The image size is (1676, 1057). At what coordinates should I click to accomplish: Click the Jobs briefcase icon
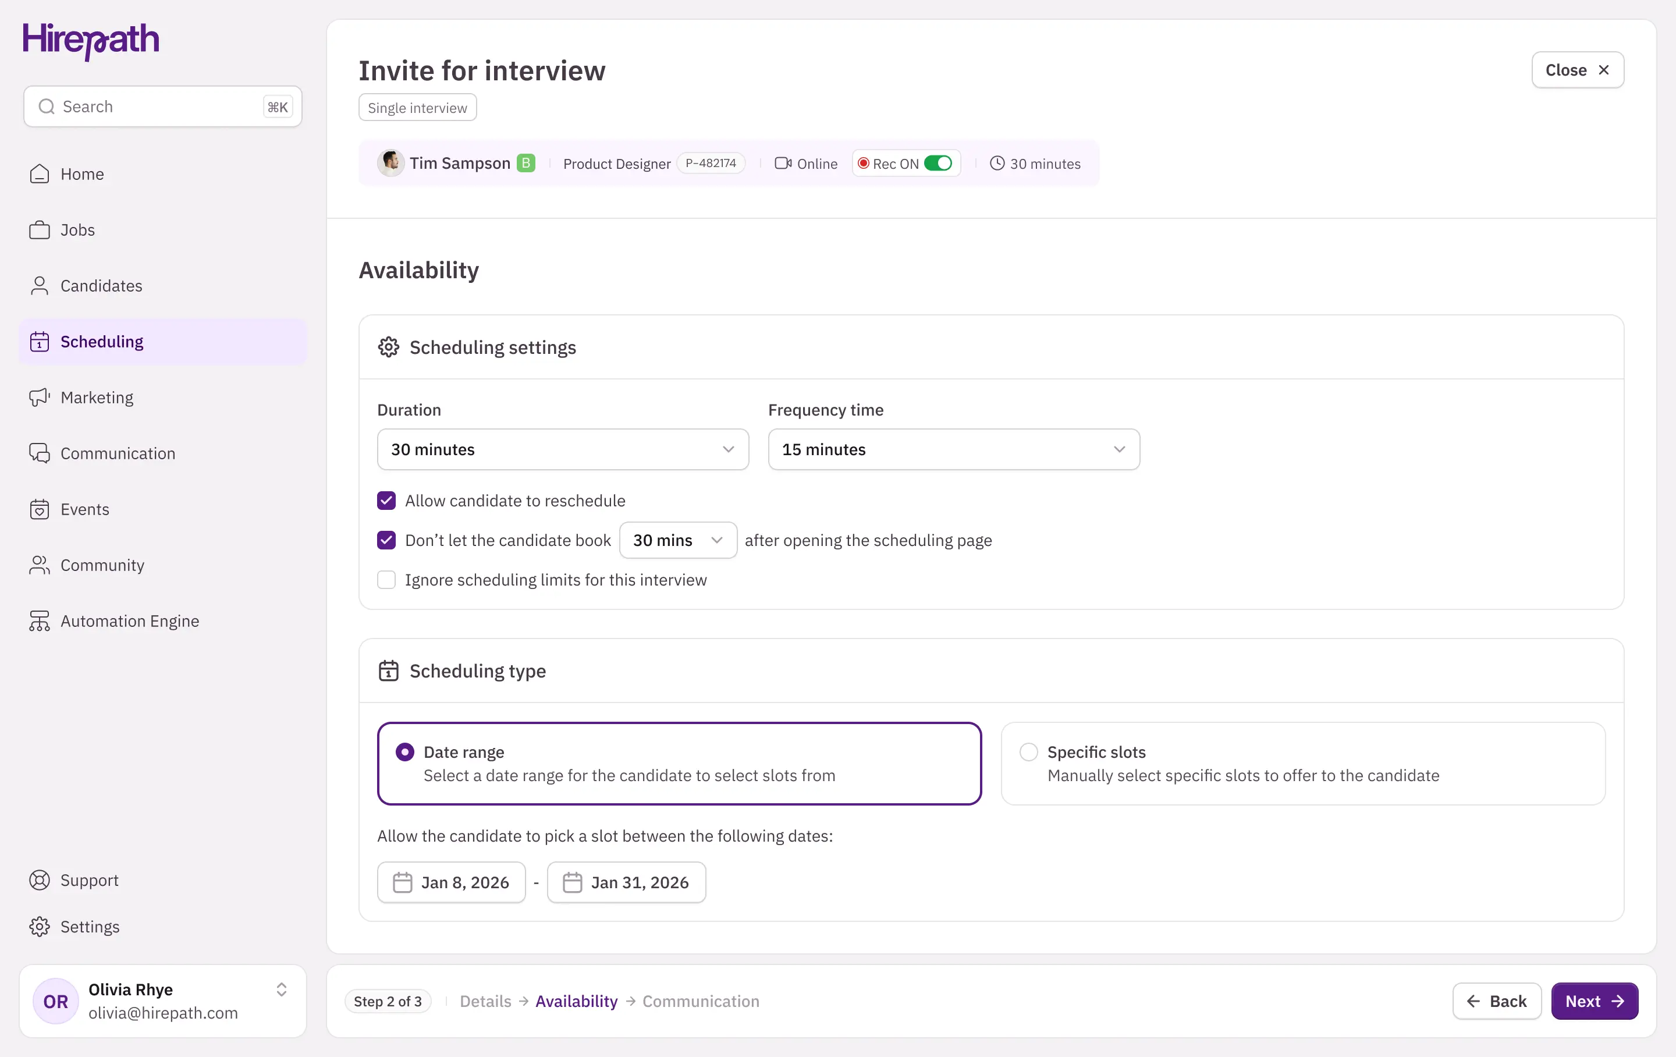tap(40, 230)
